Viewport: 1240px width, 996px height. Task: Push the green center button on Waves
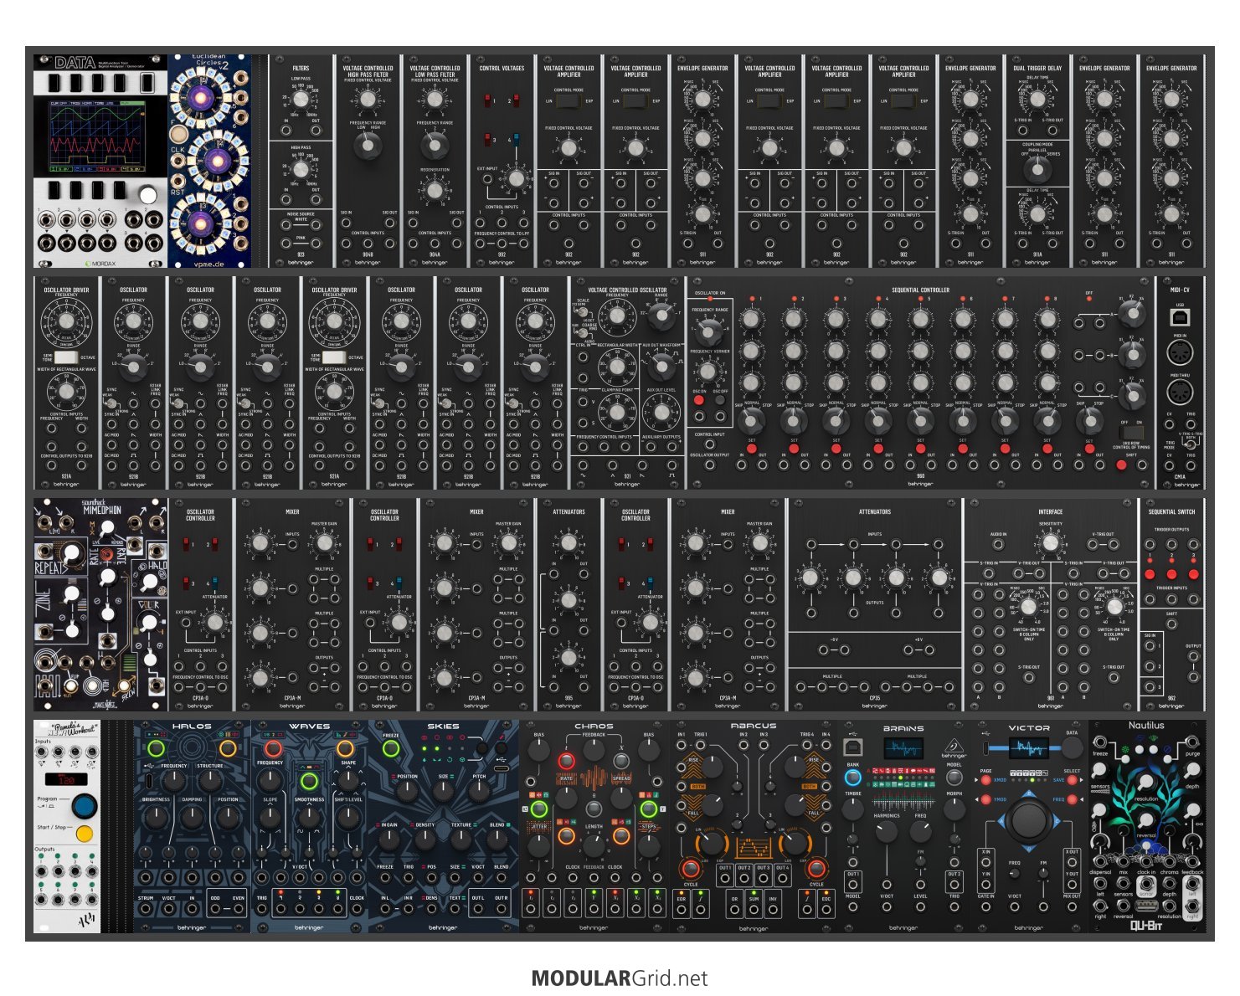tap(309, 782)
